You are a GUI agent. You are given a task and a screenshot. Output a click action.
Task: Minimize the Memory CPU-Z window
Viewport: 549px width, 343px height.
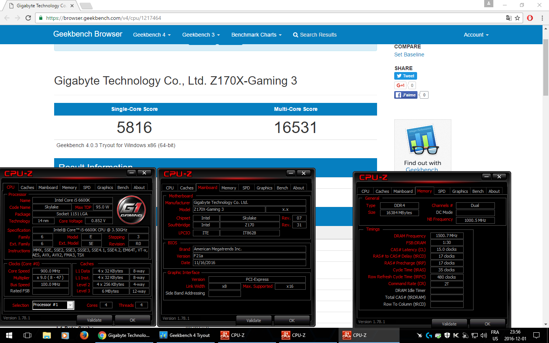click(486, 176)
